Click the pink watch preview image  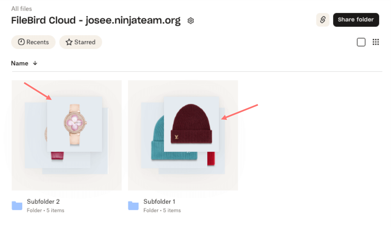point(75,124)
